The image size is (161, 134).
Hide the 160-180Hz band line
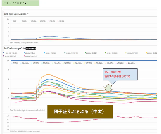coord(25,63)
